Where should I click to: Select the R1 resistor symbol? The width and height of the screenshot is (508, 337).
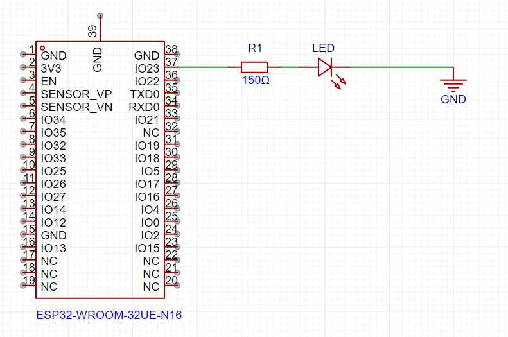254,67
